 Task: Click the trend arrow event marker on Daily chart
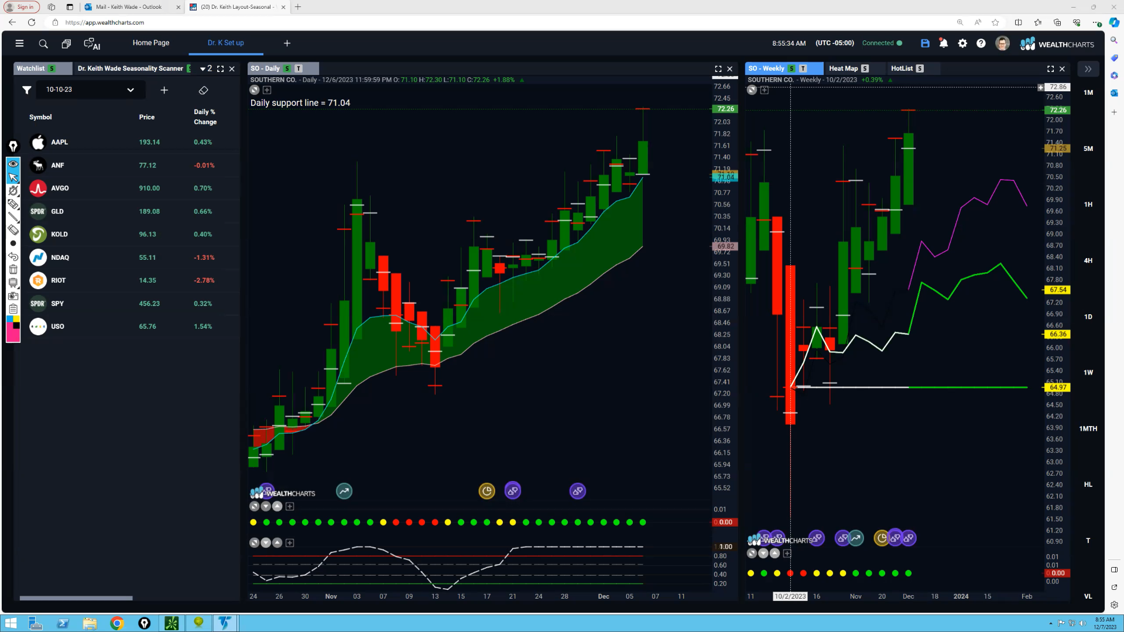344,491
